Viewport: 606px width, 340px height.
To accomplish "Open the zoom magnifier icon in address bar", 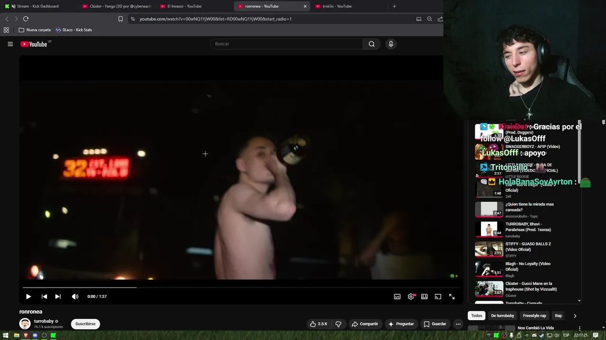I will click(429, 19).
